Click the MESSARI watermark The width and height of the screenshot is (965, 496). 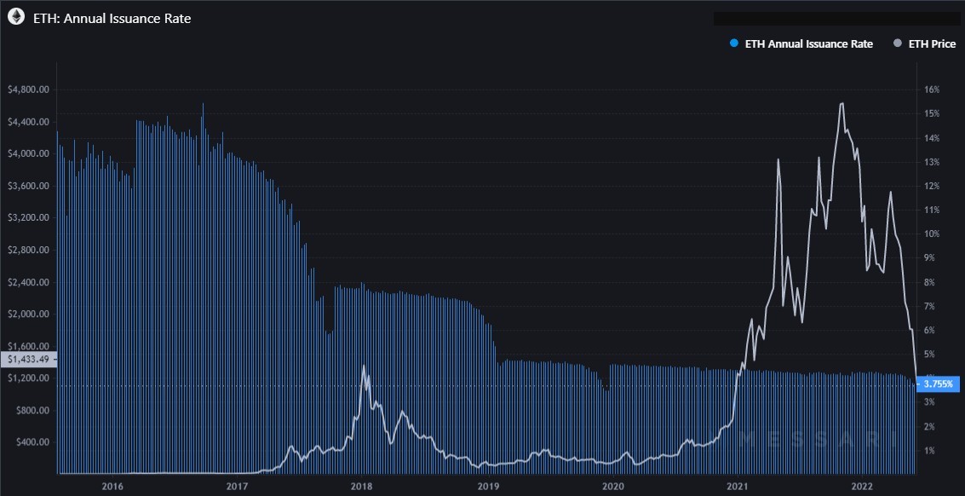[818, 439]
